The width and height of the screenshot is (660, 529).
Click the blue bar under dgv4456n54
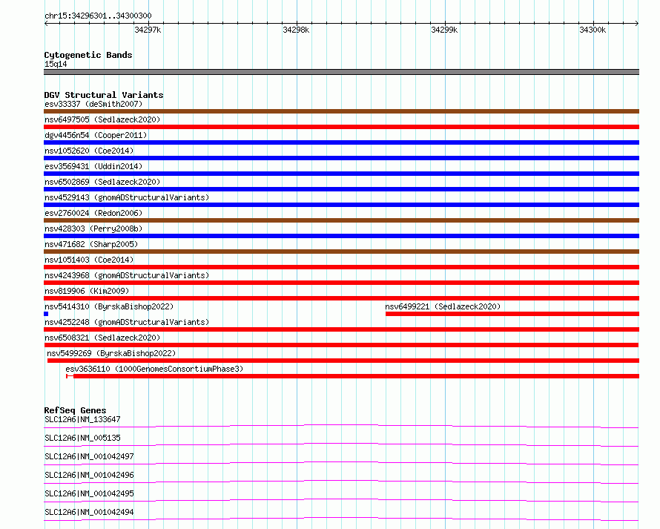[x=341, y=142]
